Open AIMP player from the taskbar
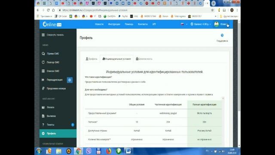Screen dimensions: 275x155 coord(69,151)
